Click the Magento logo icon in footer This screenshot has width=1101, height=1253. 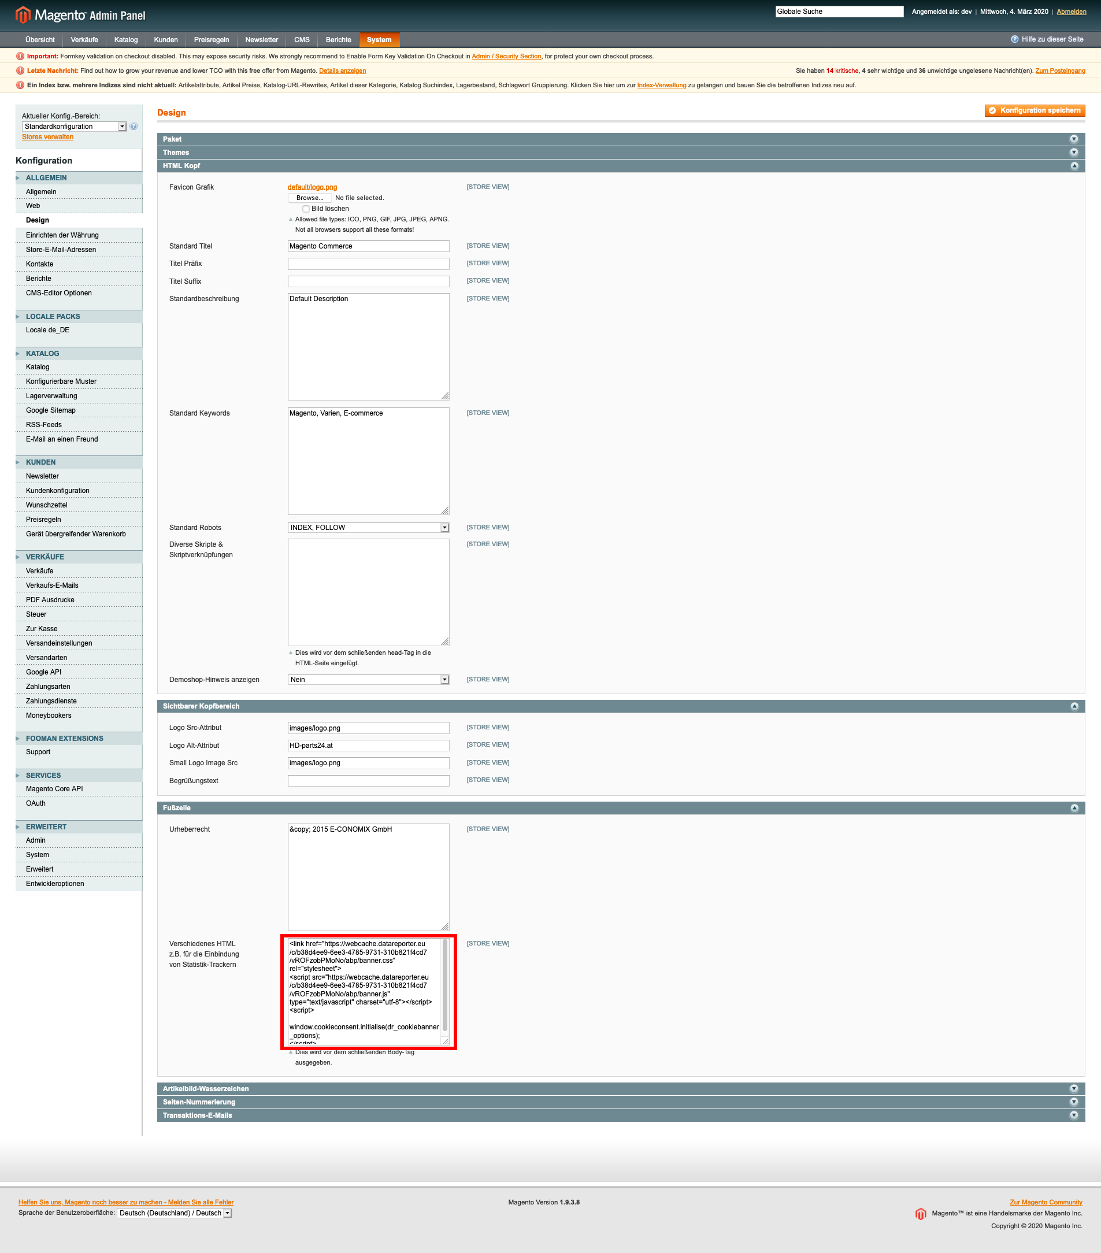click(920, 1214)
